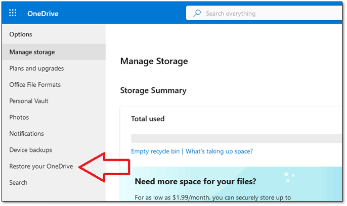This screenshot has width=347, height=206.
Task: Choose Device backups option
Action: [30, 150]
